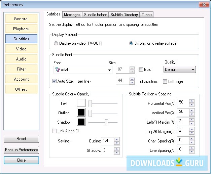The height and width of the screenshot is (174, 211).
Task: Click the characters per line field
Action: click(x=122, y=81)
